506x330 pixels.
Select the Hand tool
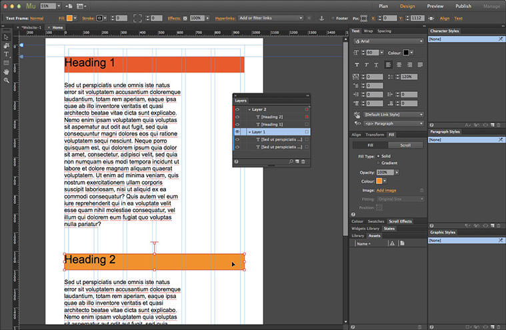coord(6,71)
